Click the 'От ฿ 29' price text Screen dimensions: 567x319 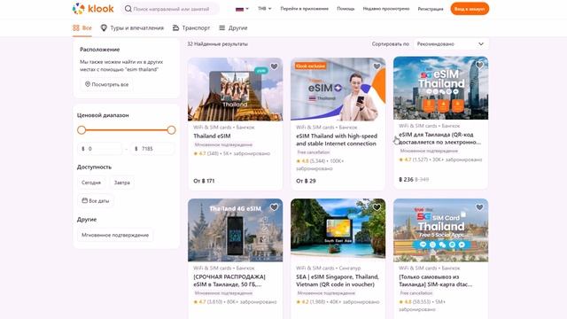click(x=306, y=181)
